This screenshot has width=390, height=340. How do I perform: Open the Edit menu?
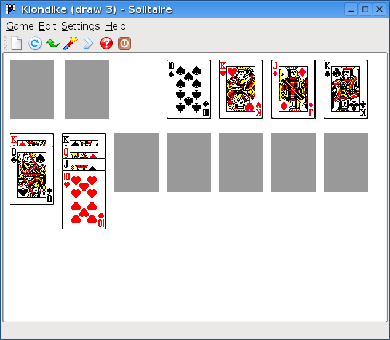[47, 26]
